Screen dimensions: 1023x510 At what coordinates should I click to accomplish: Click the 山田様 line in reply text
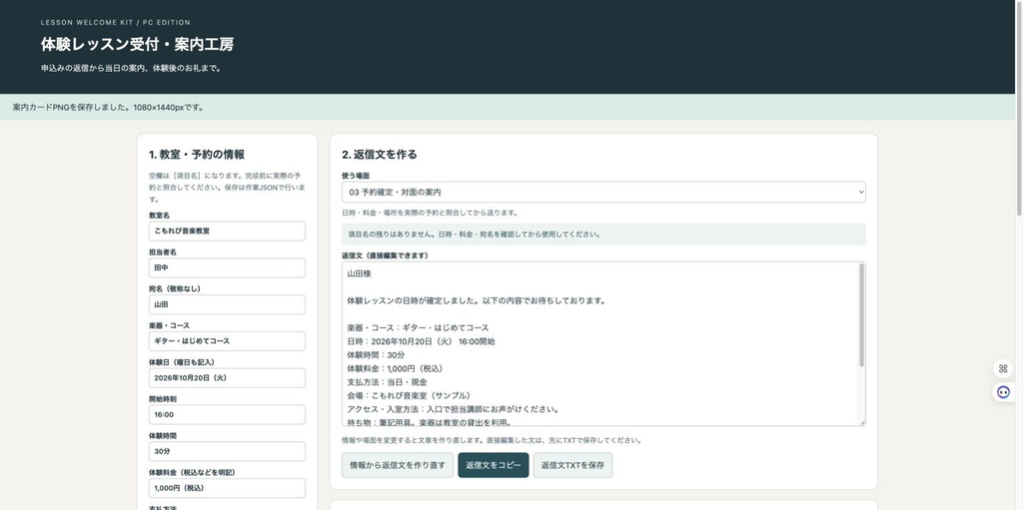click(x=360, y=273)
